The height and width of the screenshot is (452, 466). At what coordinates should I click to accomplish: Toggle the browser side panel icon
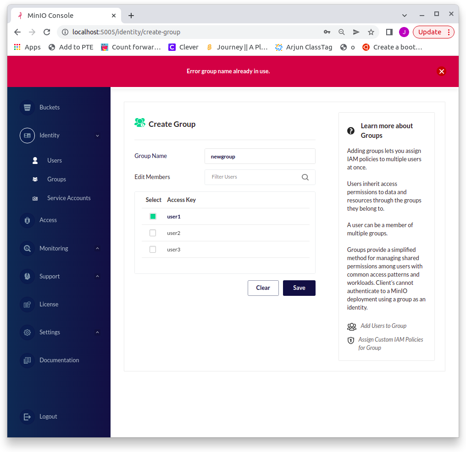pos(389,32)
